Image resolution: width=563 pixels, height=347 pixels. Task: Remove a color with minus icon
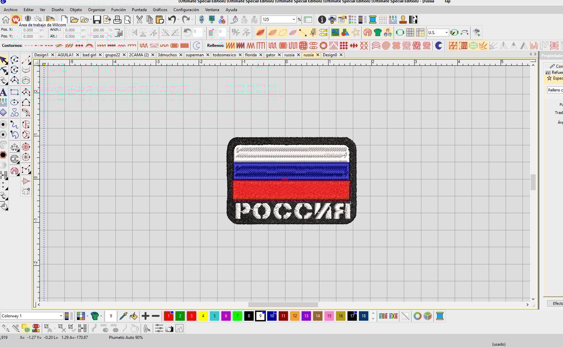tap(156, 316)
